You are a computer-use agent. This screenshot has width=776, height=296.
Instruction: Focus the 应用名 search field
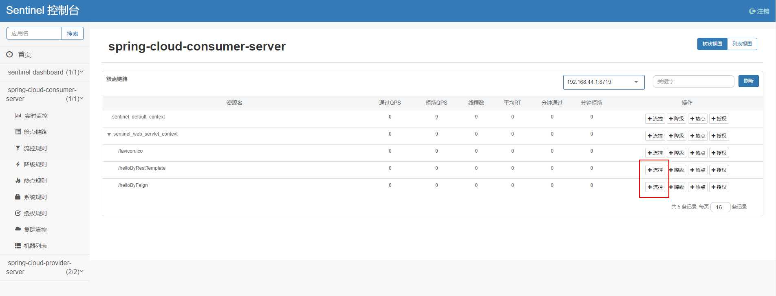coord(34,33)
